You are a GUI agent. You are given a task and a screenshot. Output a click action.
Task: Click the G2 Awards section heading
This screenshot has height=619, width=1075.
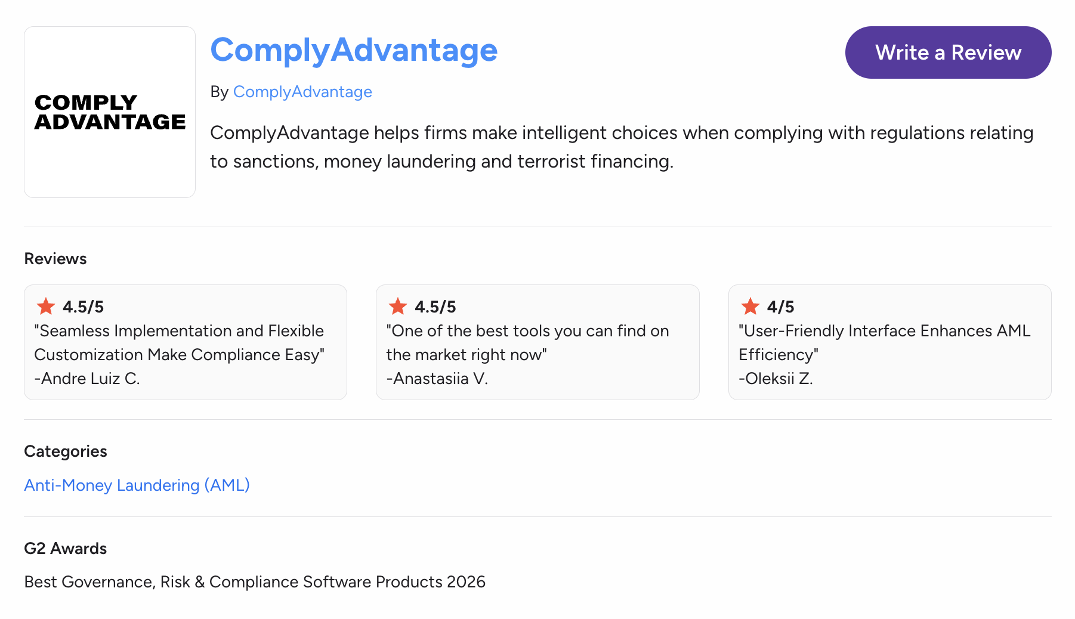tap(66, 549)
